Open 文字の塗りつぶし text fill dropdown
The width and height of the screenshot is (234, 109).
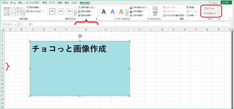point(138,7)
